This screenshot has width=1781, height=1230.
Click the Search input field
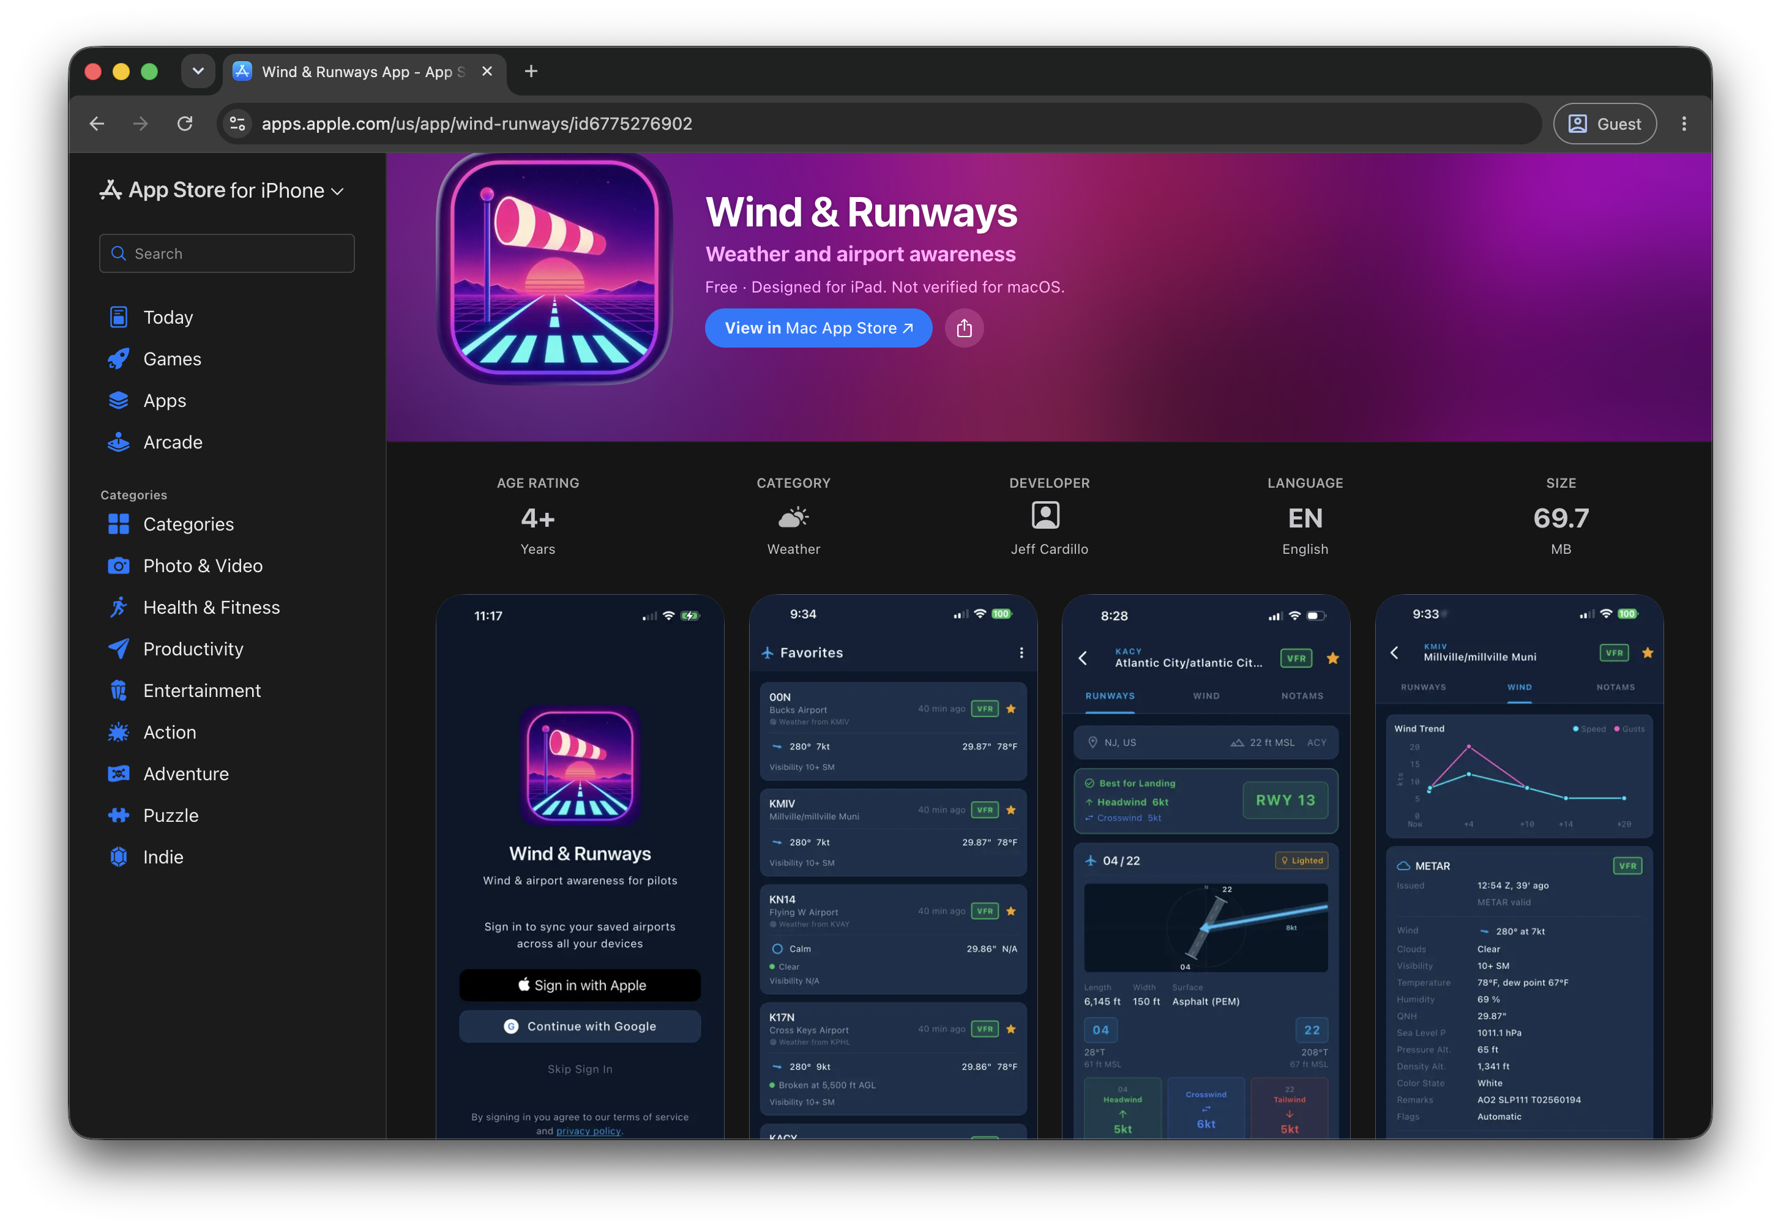226,253
